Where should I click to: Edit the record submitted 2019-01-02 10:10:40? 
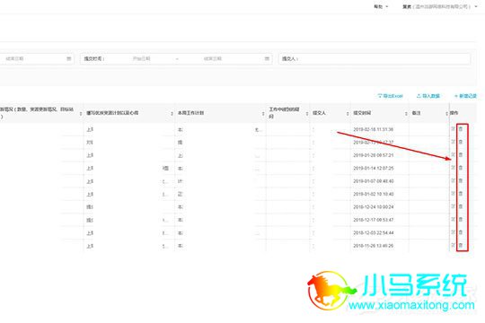click(x=454, y=194)
